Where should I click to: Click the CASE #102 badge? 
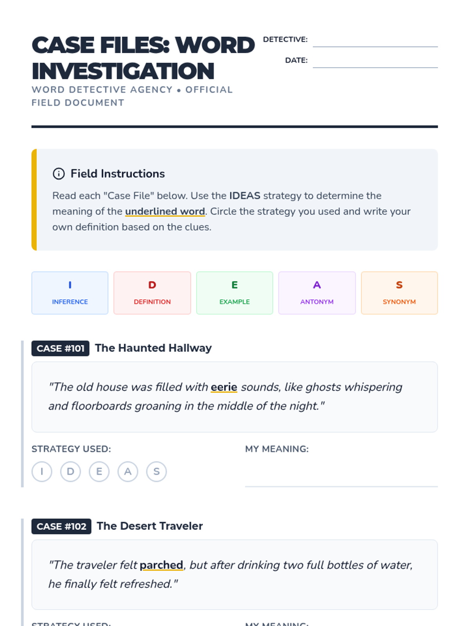coord(61,526)
